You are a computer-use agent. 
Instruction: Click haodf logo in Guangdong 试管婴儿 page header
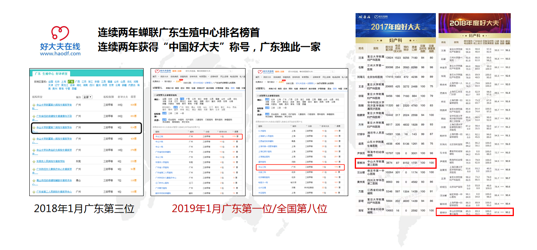[x=163, y=71]
